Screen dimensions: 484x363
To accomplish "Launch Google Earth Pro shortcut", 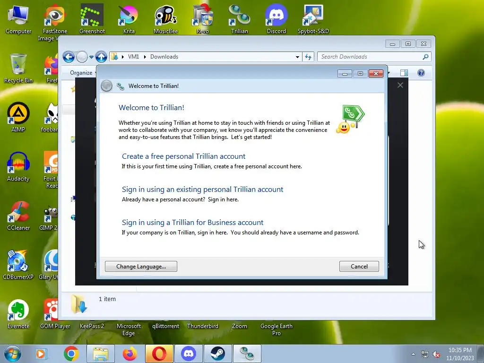I will point(276,329).
